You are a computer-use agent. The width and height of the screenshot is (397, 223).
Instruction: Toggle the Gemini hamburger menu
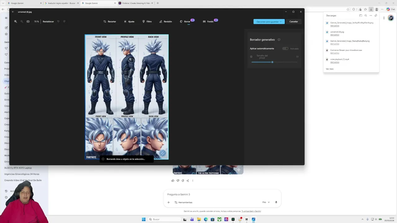(x=6, y=18)
